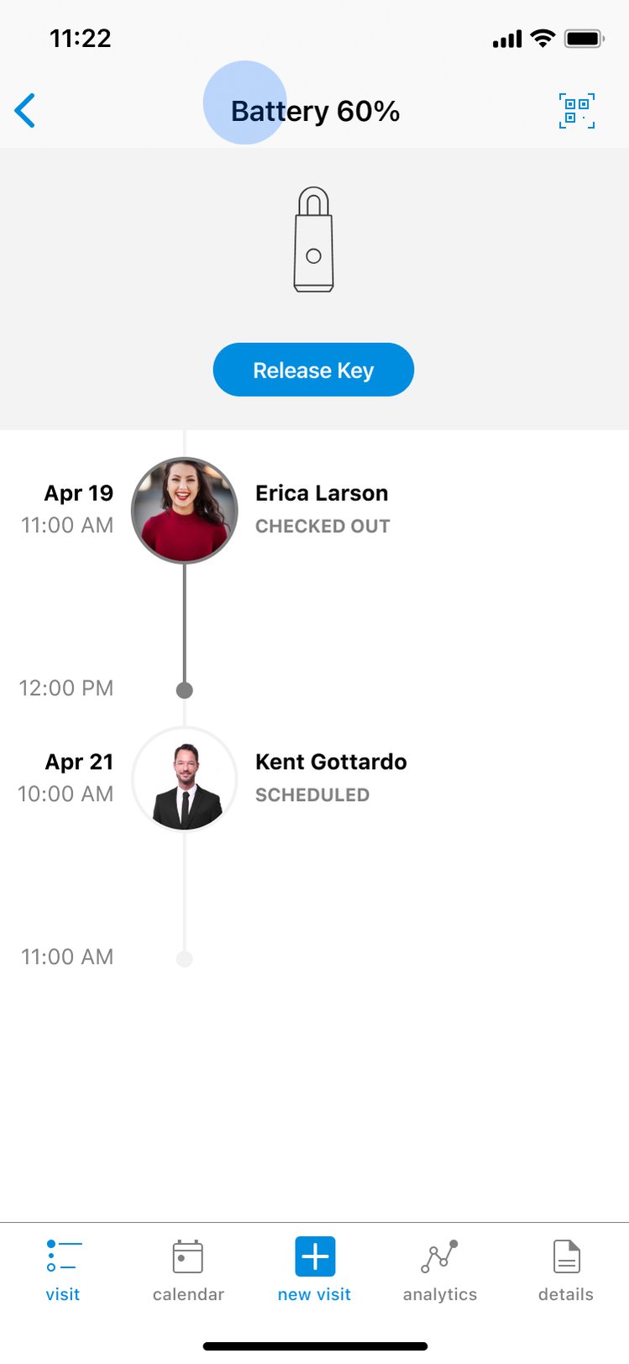The width and height of the screenshot is (629, 1364).
Task: Select Erica Larson visit entry name
Action: 322,493
